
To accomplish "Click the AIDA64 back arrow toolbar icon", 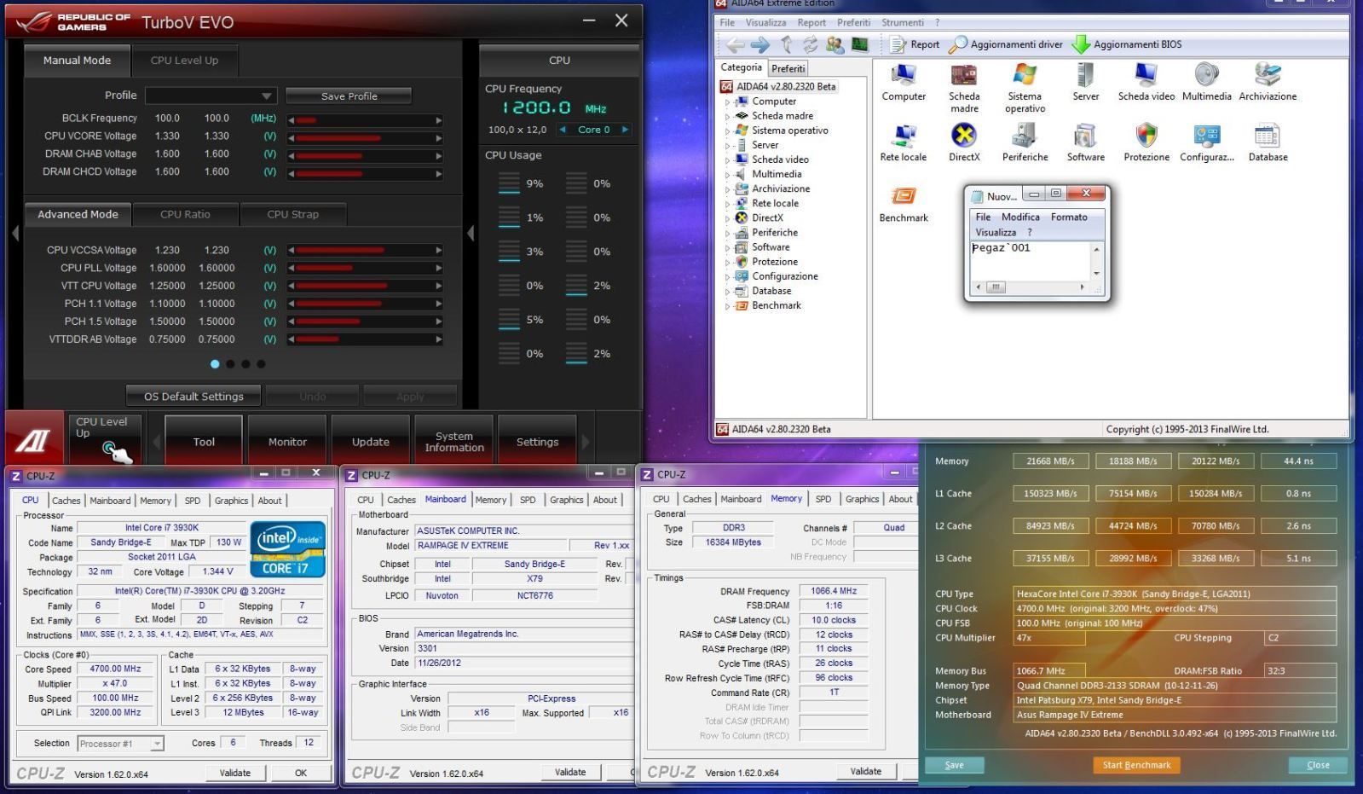I will (x=734, y=45).
